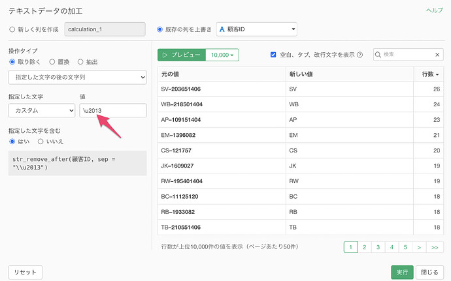Select the 置換 operation type

tap(52, 62)
